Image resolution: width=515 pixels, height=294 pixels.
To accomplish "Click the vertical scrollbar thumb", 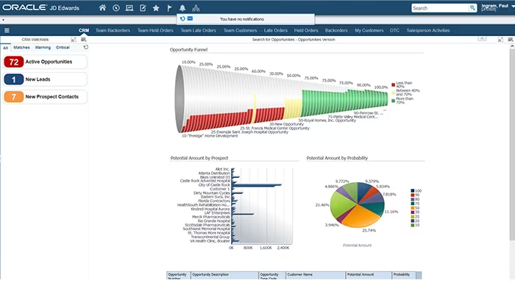I will point(512,144).
